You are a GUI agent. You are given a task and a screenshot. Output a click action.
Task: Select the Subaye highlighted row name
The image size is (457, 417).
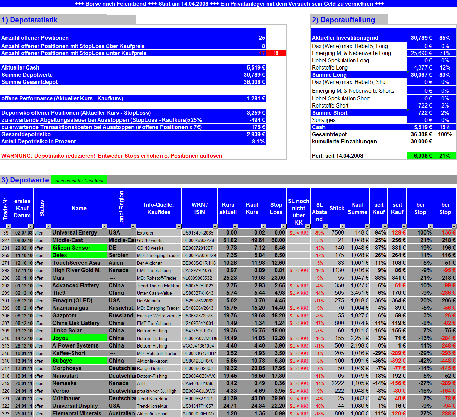(79, 361)
